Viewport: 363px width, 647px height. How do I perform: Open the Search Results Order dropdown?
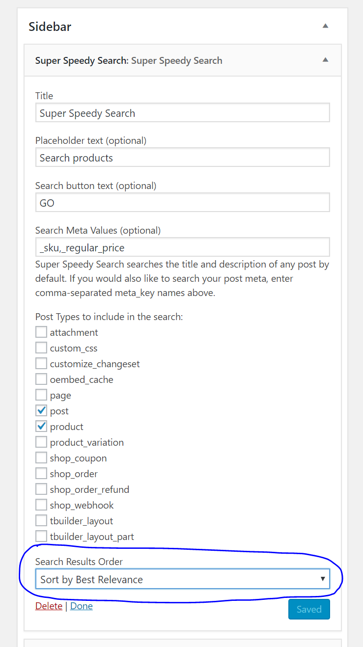182,579
